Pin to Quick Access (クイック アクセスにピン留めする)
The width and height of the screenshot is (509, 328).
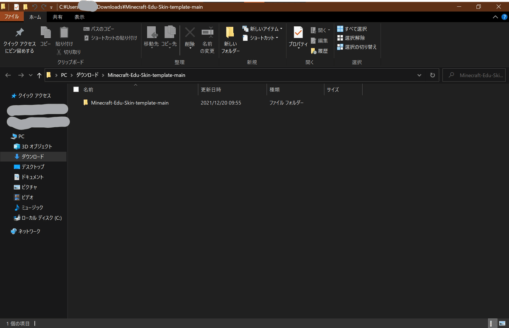[20, 41]
